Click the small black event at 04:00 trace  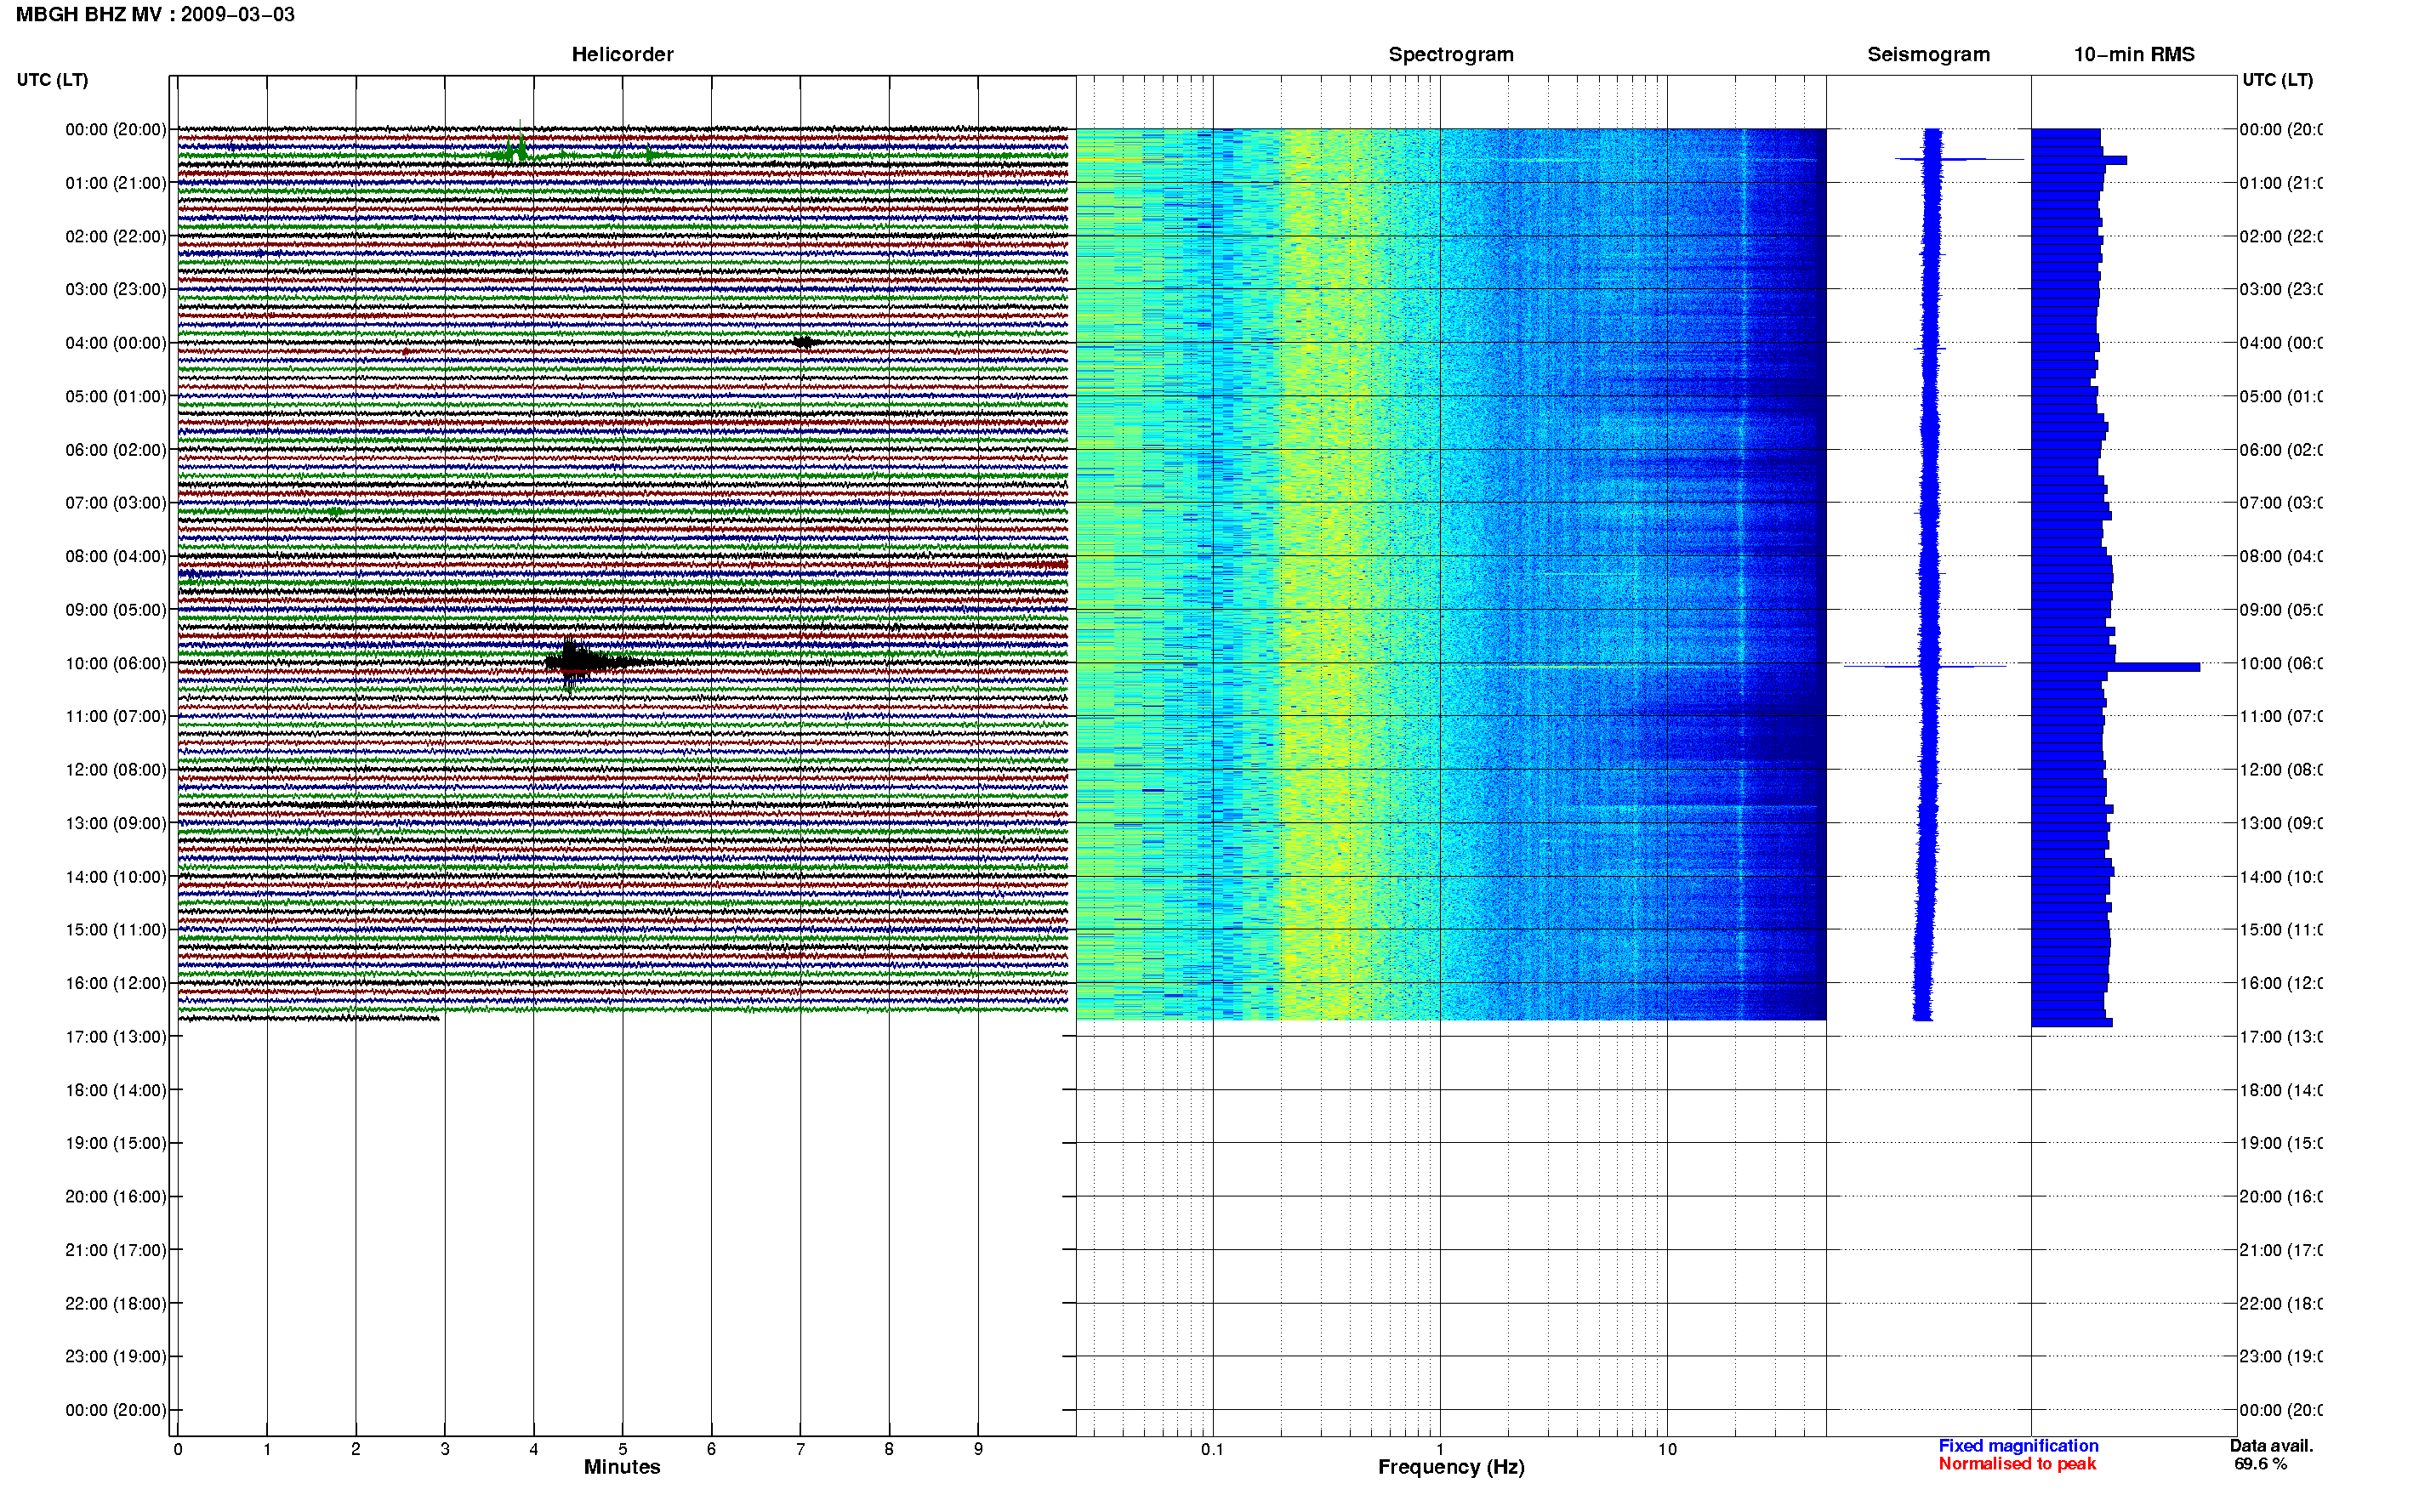coord(805,342)
